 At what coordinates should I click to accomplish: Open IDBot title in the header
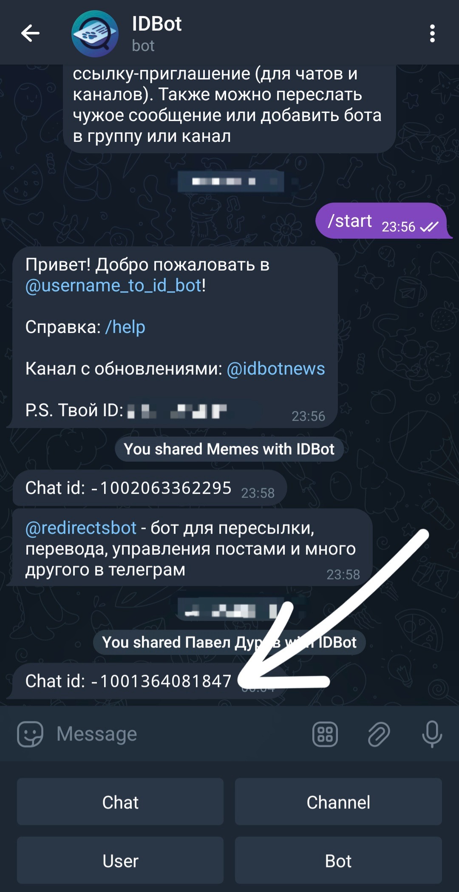[x=157, y=24]
